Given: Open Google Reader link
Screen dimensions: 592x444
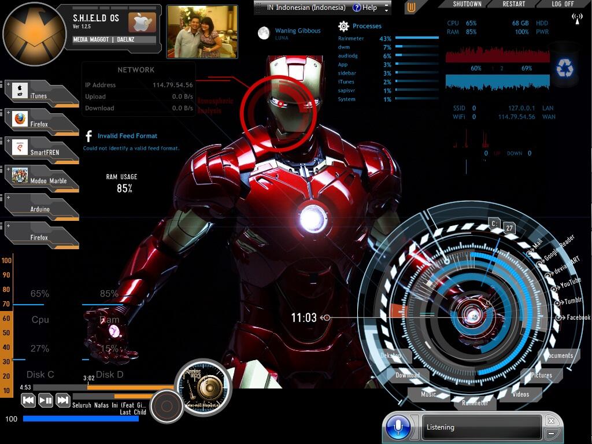Looking at the screenshot, I should pos(560,247).
